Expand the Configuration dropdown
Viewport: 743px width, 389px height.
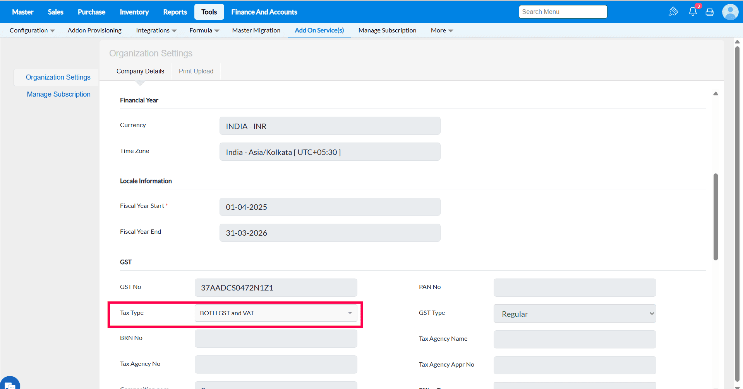32,30
